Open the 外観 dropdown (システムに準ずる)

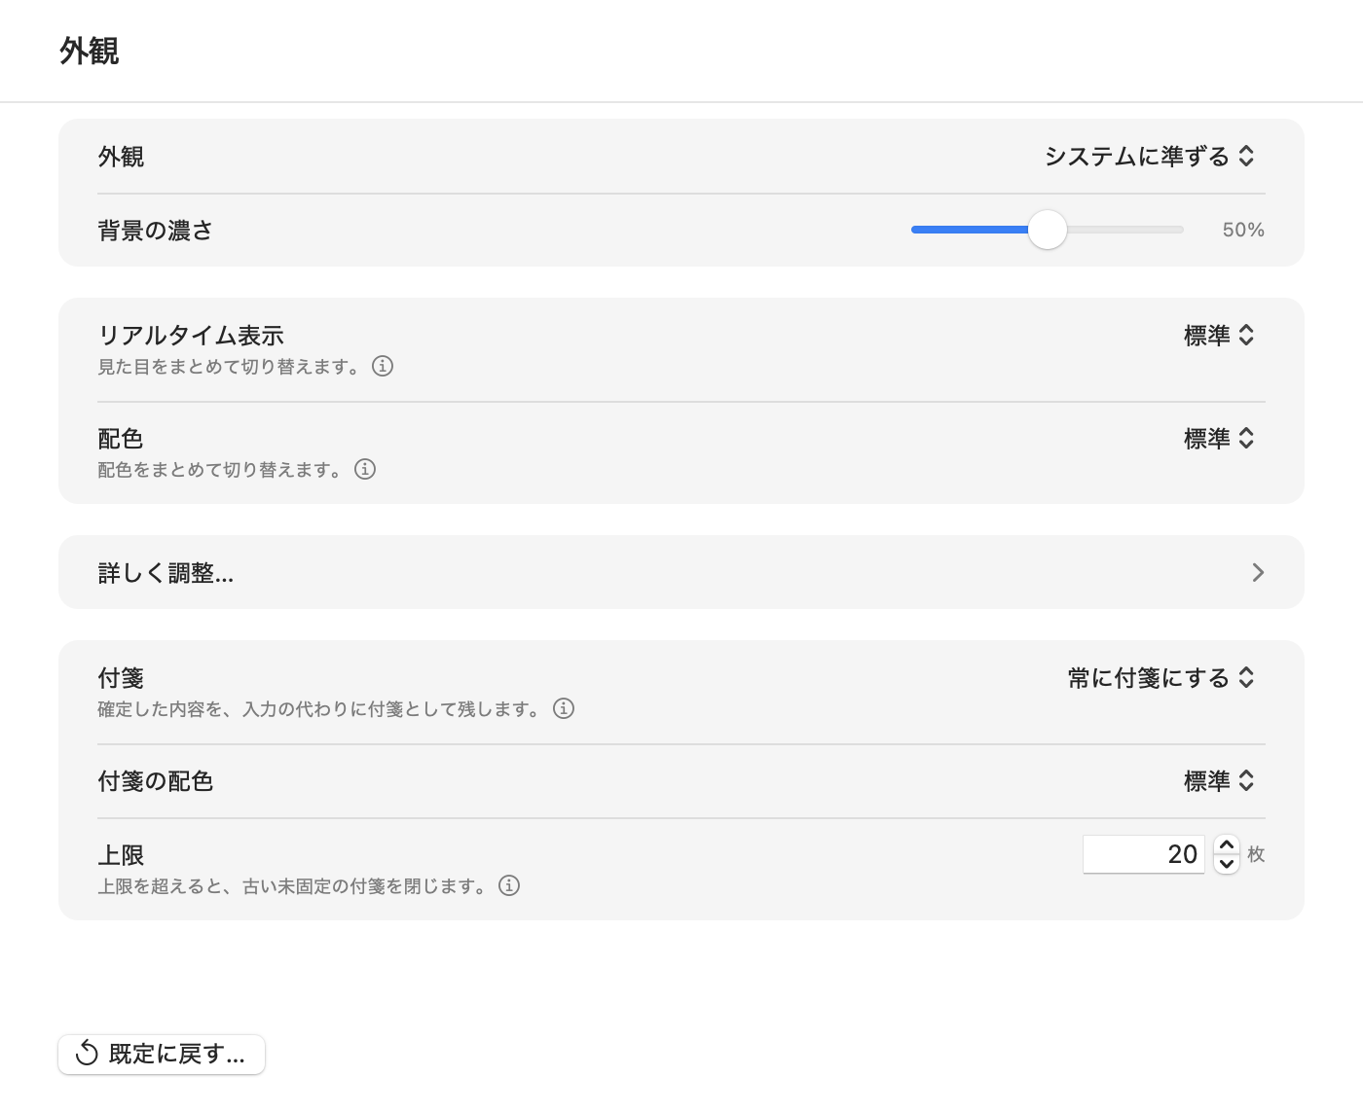(1150, 157)
